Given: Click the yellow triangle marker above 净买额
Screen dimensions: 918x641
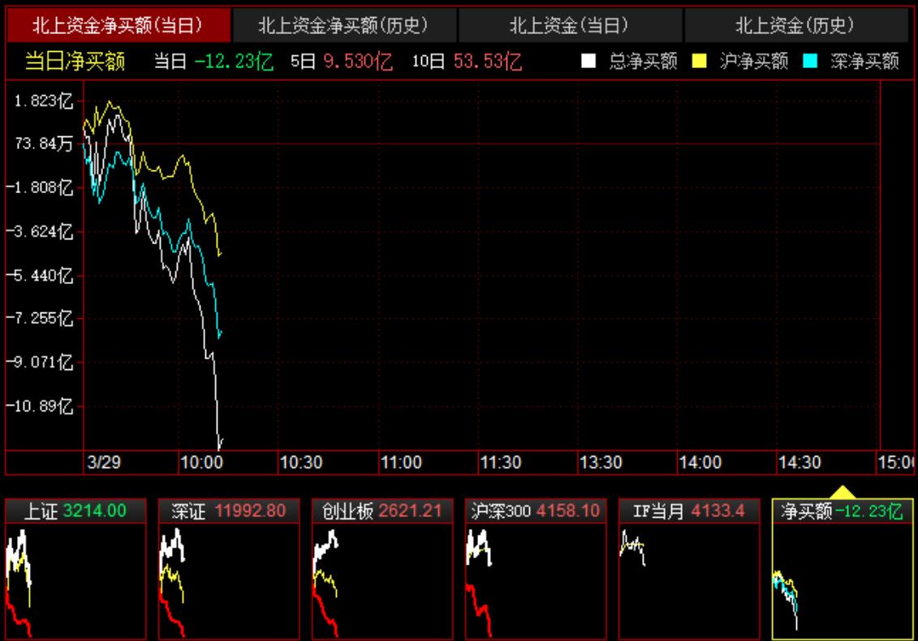Looking at the screenshot, I should click(843, 492).
